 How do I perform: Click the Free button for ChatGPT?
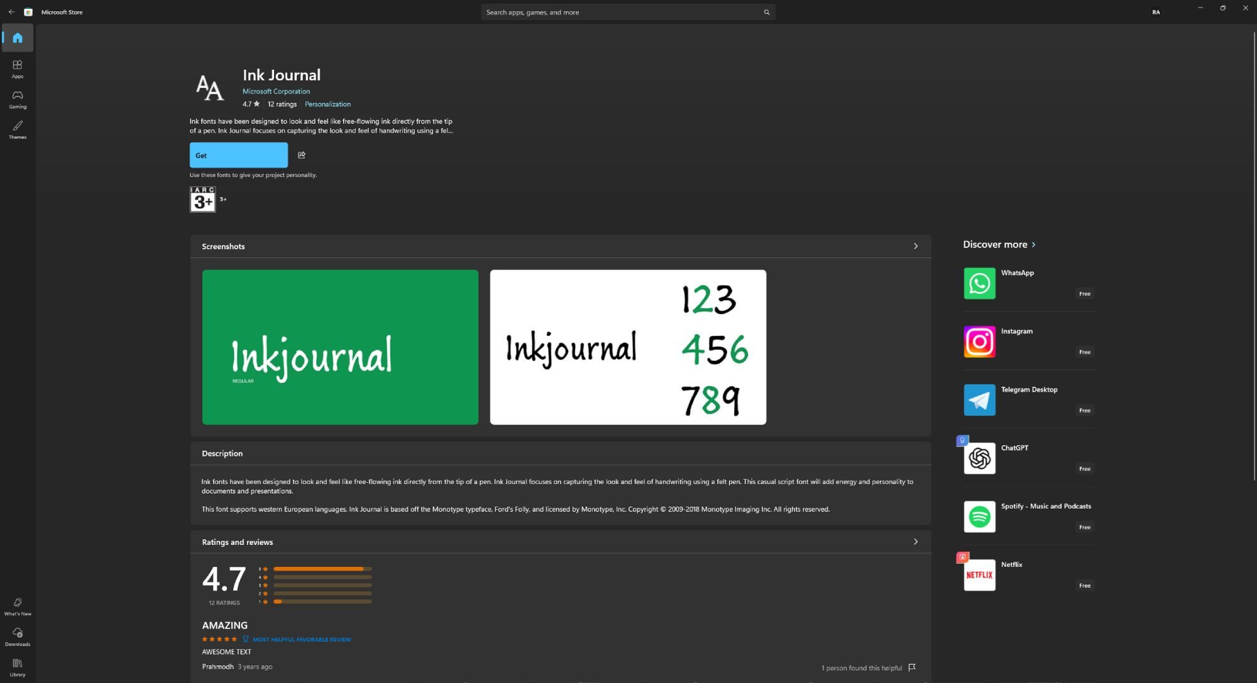[x=1085, y=468]
